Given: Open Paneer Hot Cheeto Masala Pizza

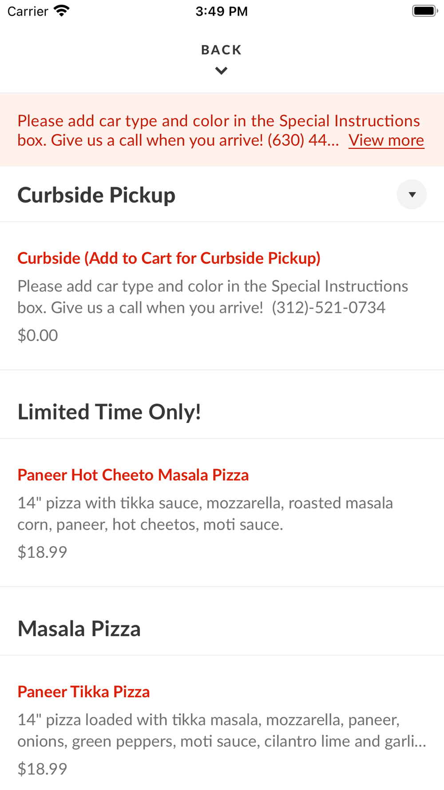Looking at the screenshot, I should pyautogui.click(x=133, y=475).
